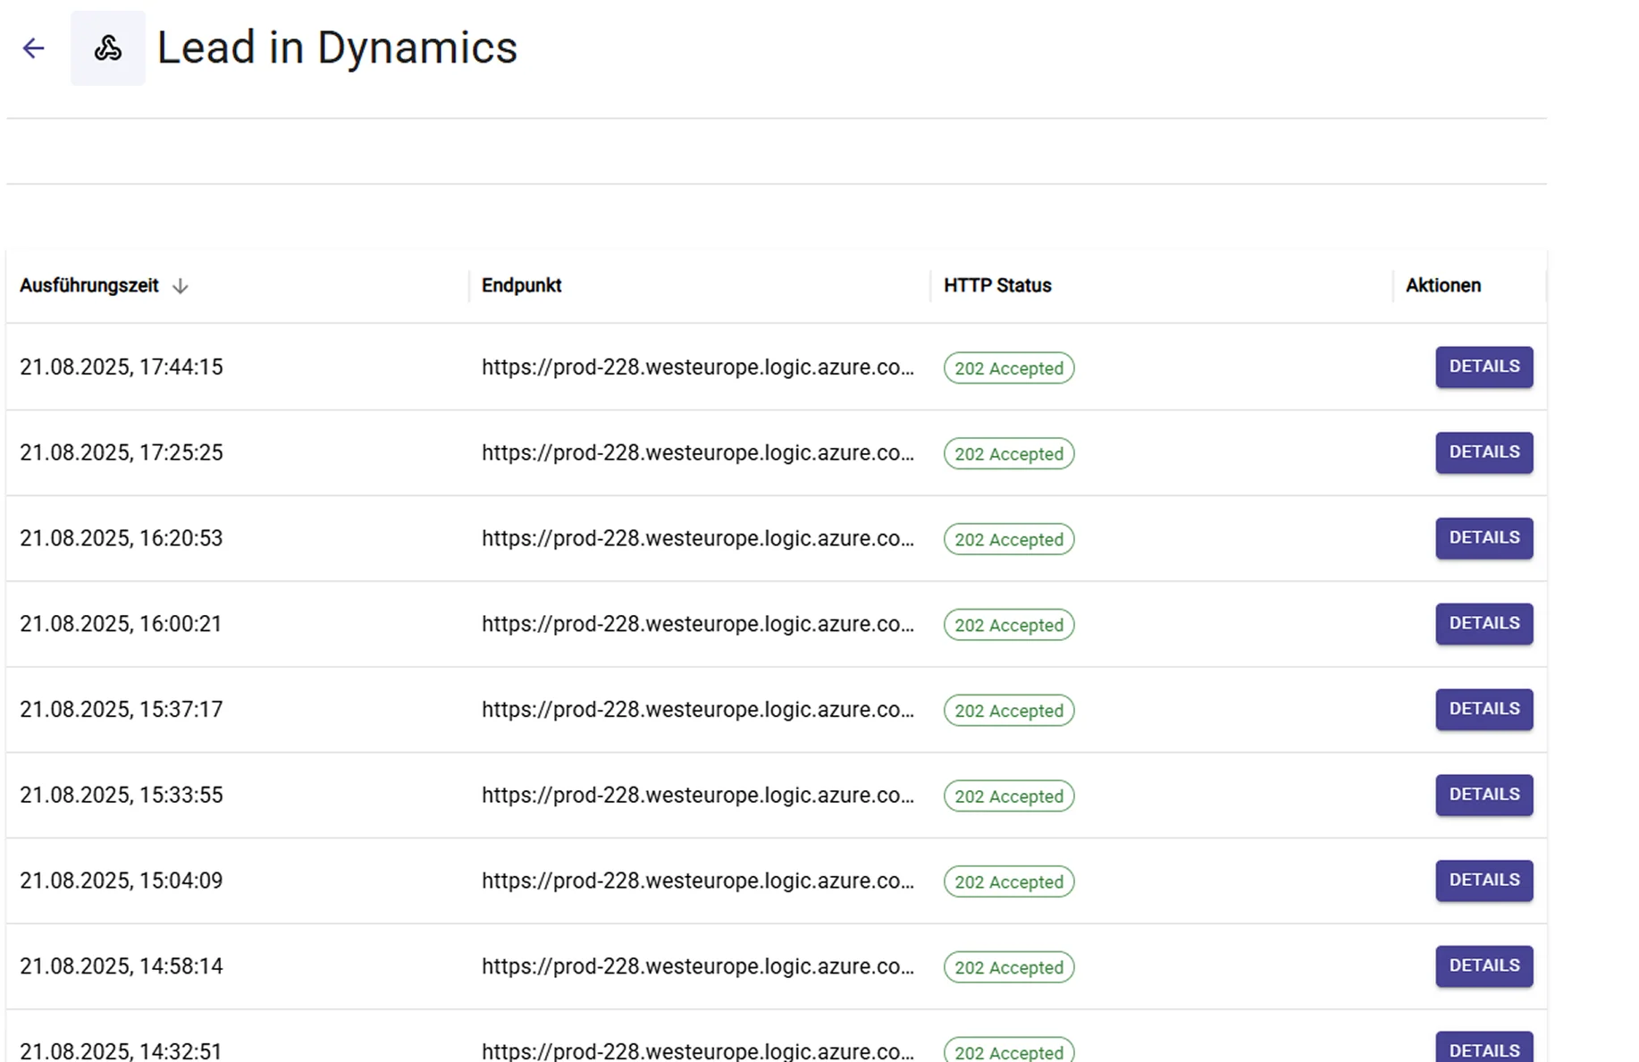This screenshot has width=1639, height=1062.
Task: Select timestamp 21.08.2025, 15:04:09
Action: click(x=122, y=881)
